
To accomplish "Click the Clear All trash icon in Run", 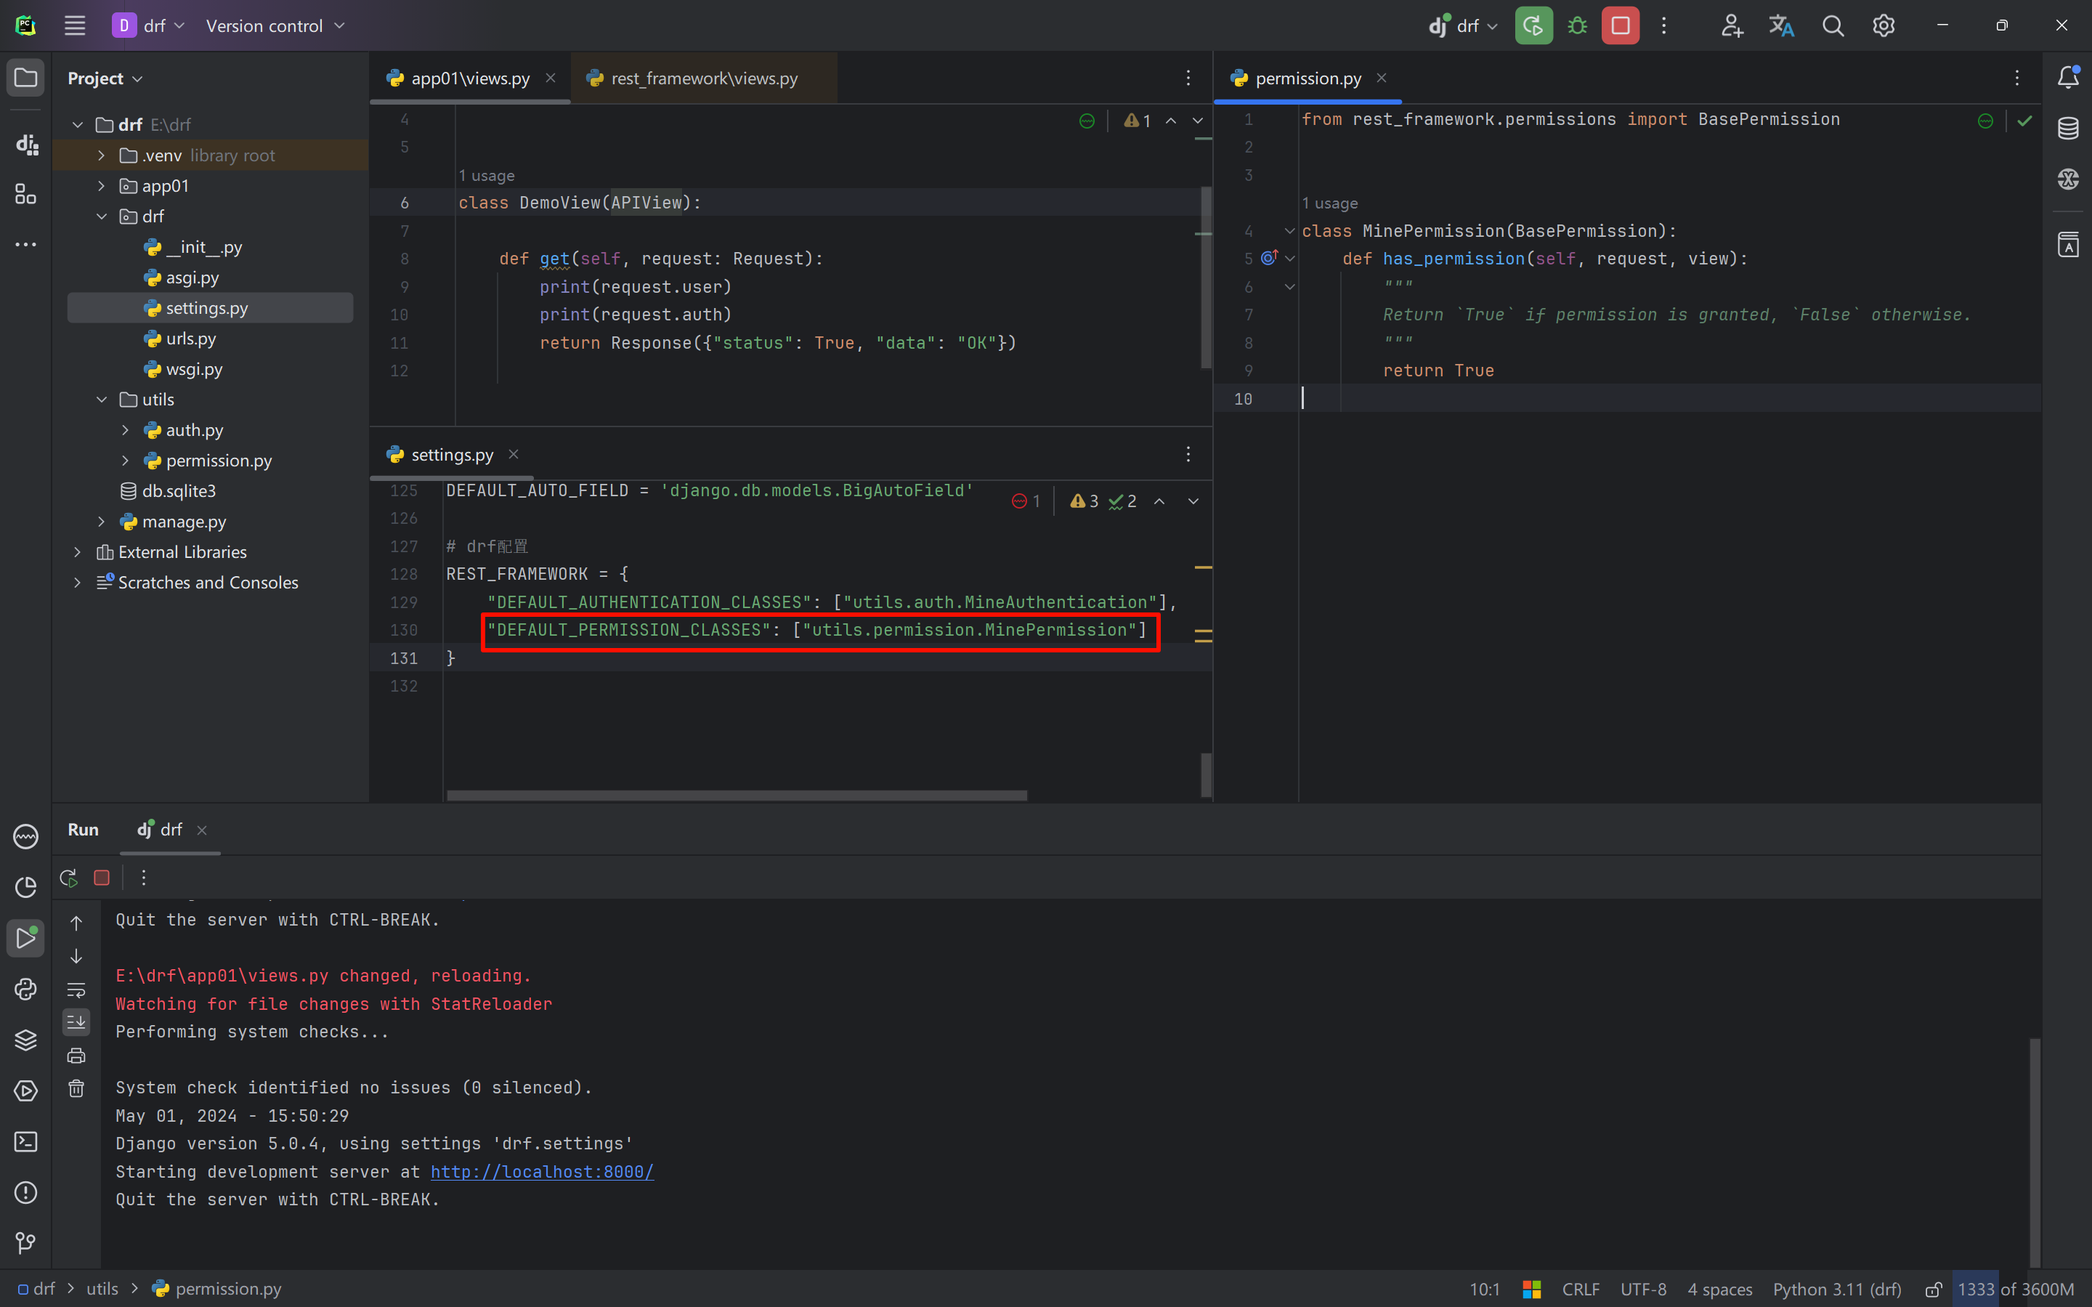I will 76,1088.
